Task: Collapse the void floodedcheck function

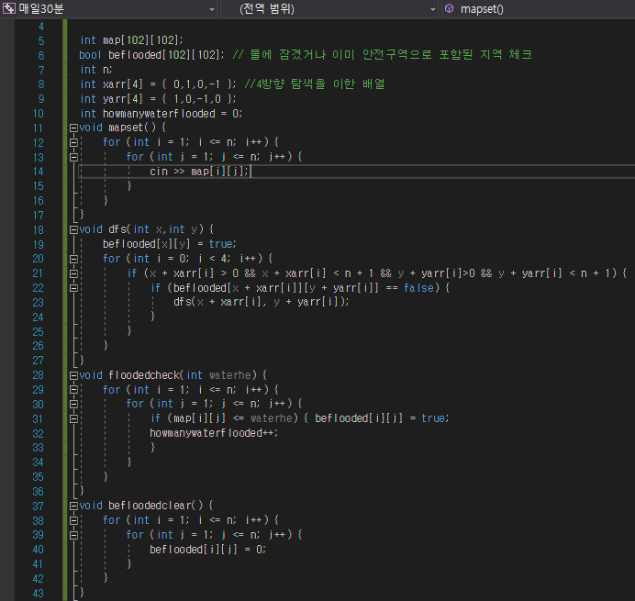Action: pos(73,375)
